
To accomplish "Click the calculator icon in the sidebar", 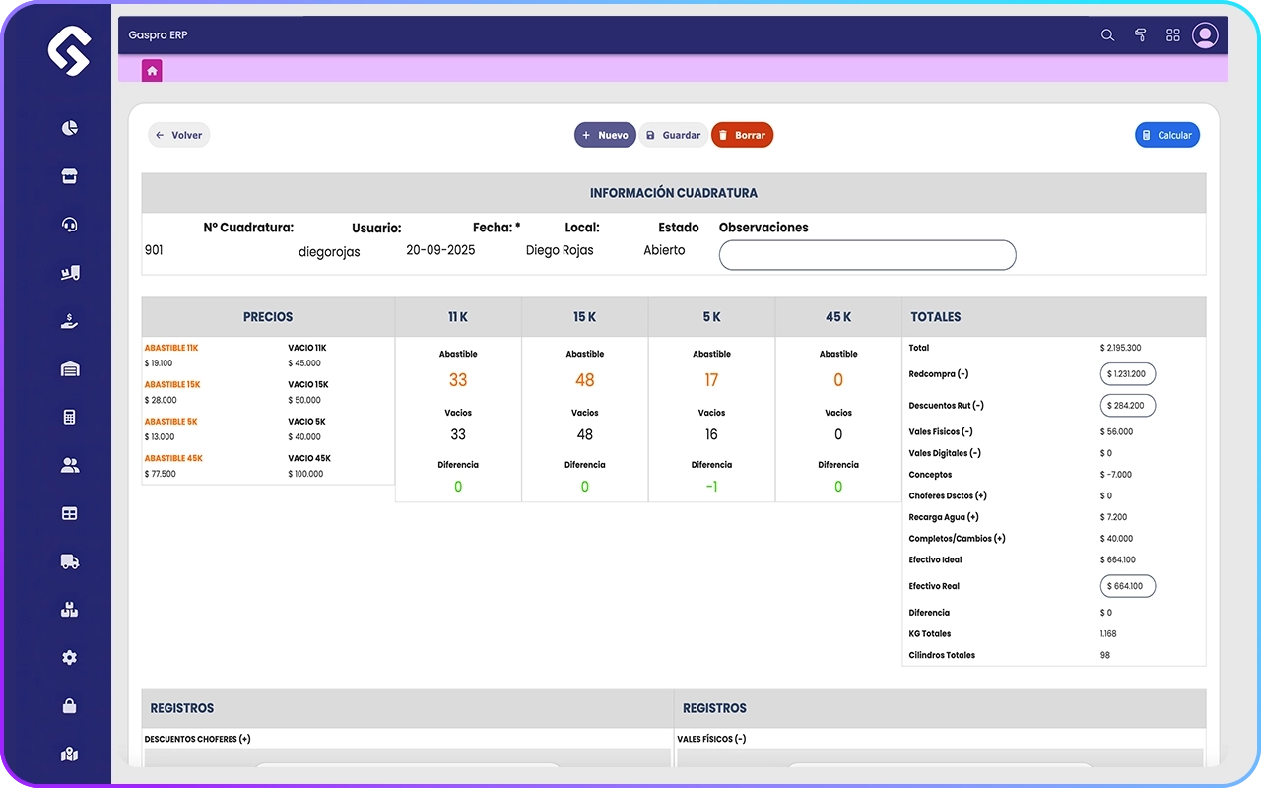I will pyautogui.click(x=69, y=417).
